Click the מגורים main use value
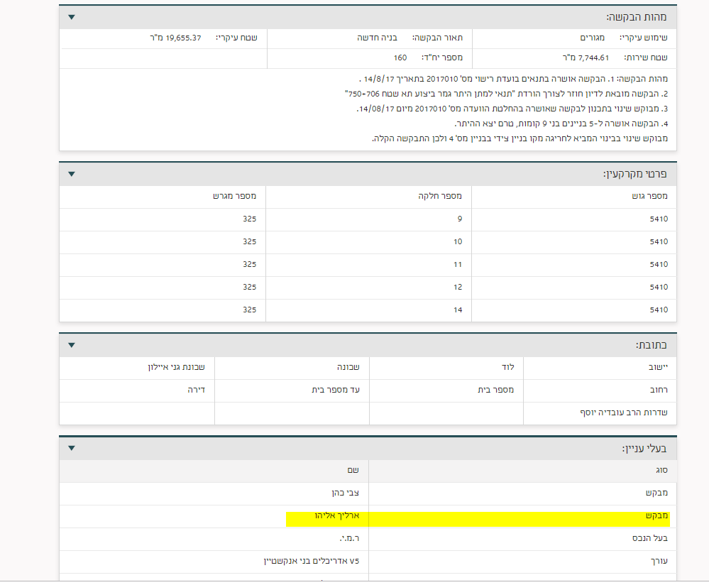Screen dimensions: 709x585 tap(593, 38)
